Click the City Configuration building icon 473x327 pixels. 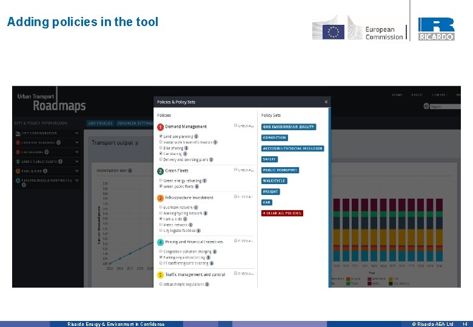[x=18, y=133]
